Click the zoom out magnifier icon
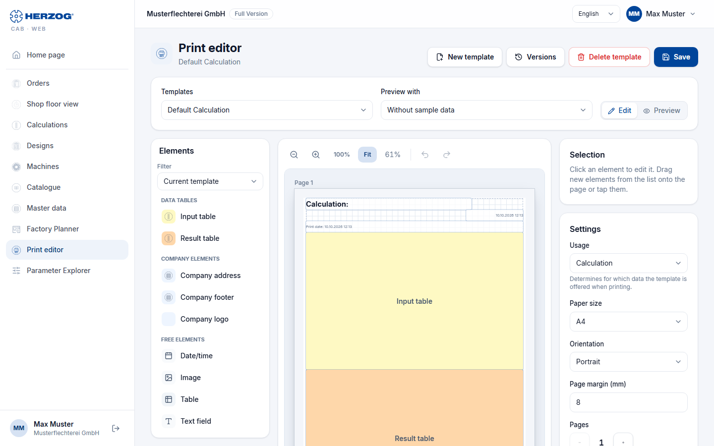 coord(294,155)
